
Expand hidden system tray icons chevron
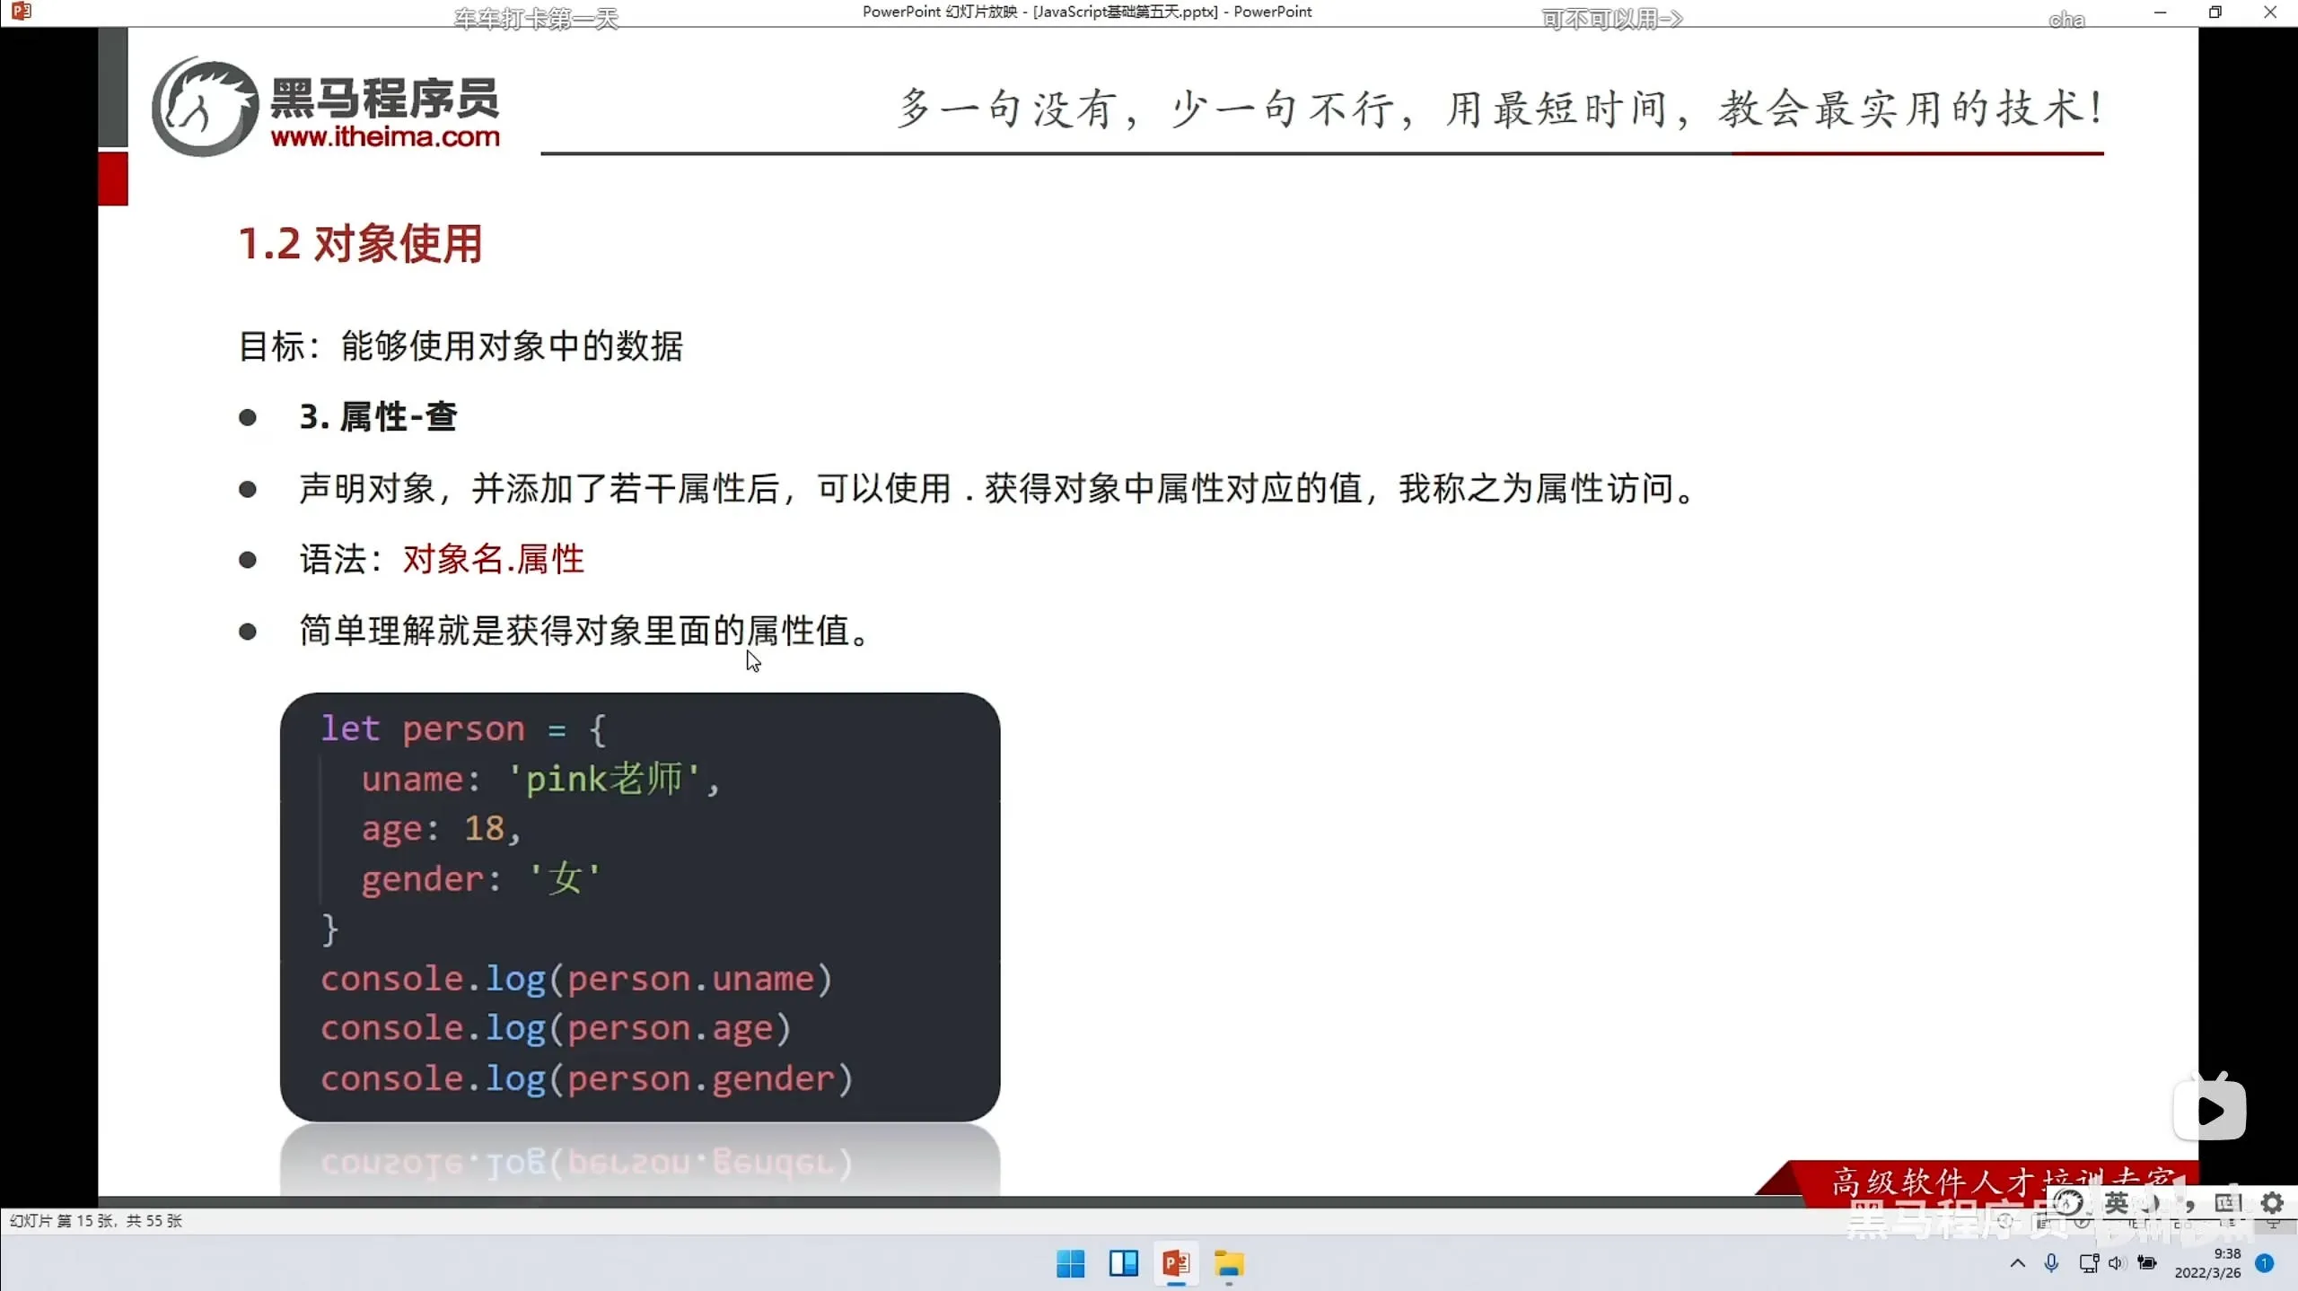coord(2017,1263)
